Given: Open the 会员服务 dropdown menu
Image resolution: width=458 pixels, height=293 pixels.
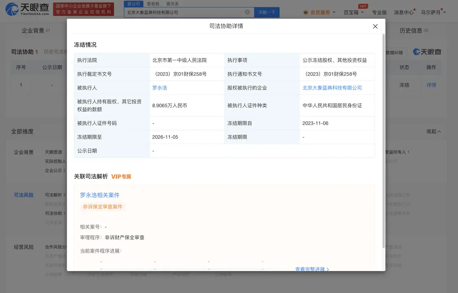Looking at the screenshot, I should (x=320, y=12).
